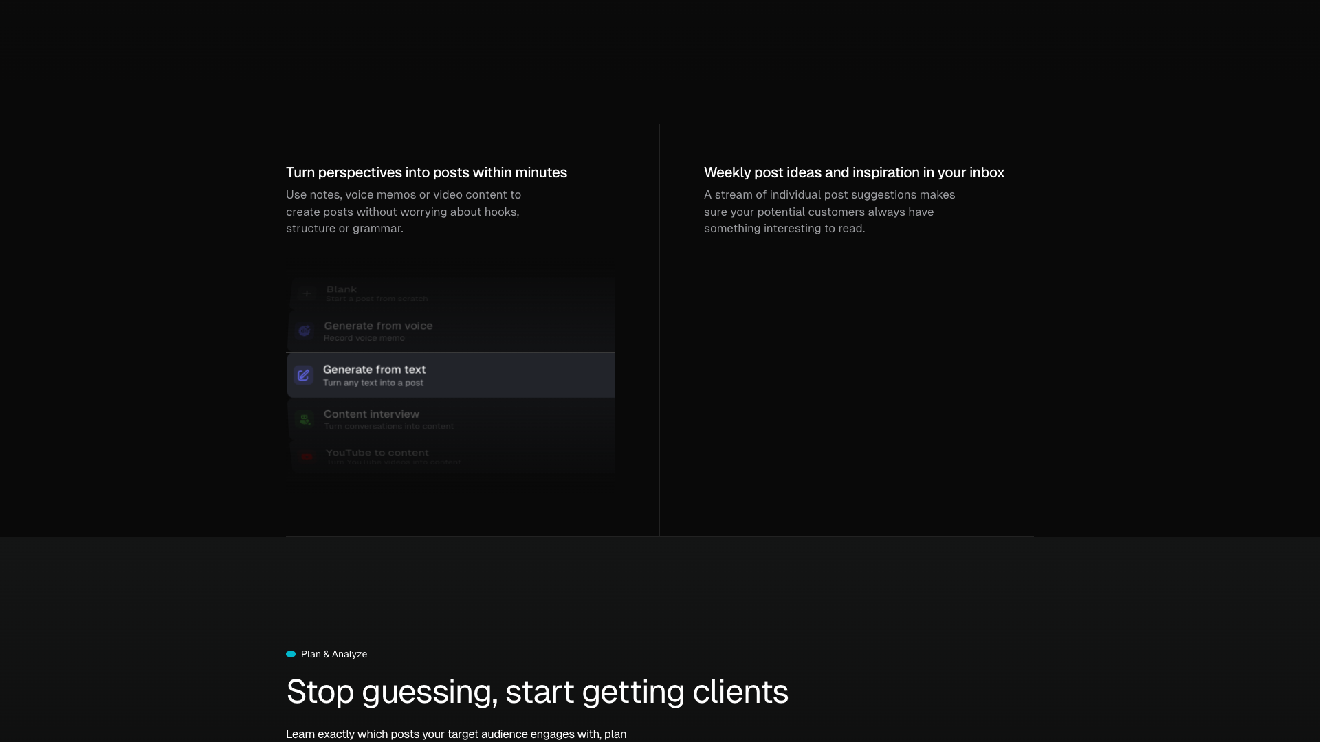
Task: Select the pencil icon for Generate from text
Action: (304, 375)
